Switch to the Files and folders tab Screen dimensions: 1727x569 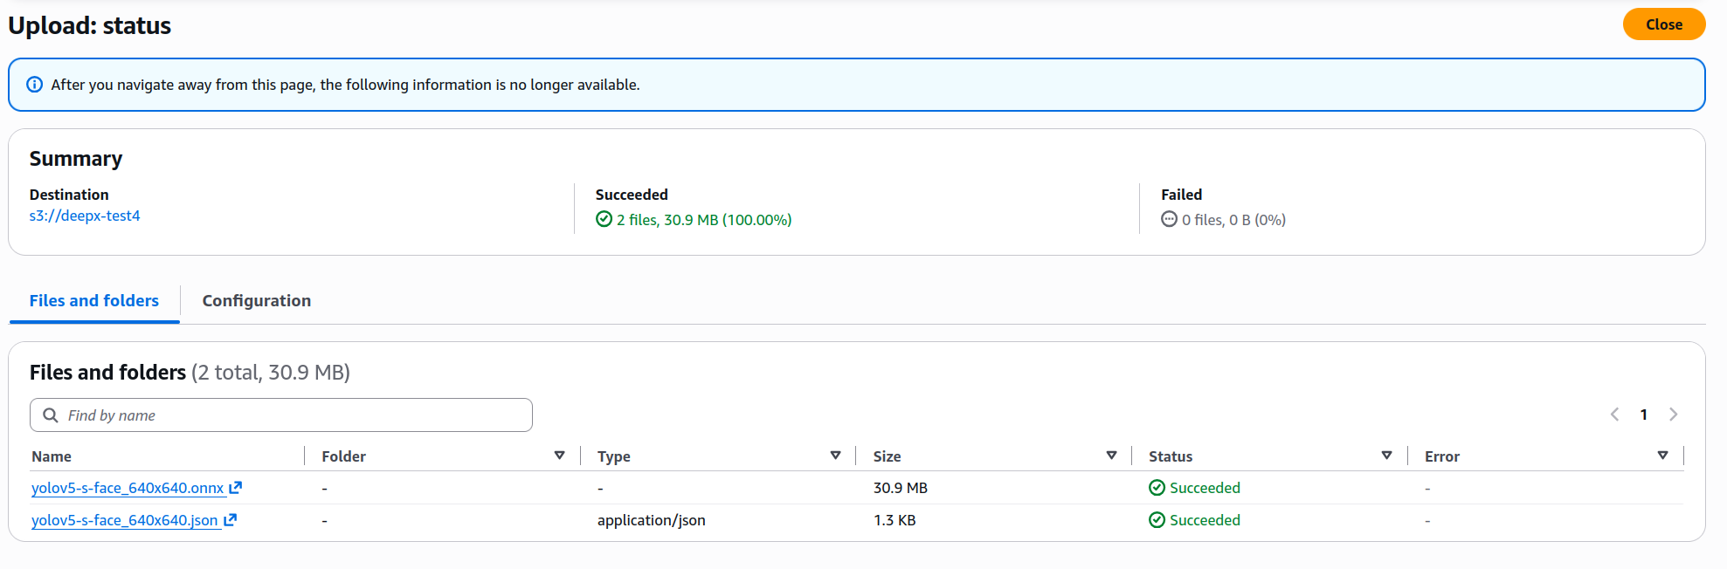pyautogui.click(x=94, y=301)
